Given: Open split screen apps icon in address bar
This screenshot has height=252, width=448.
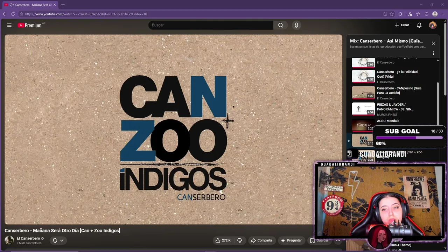Looking at the screenshot, I should pyautogui.click(x=385, y=14).
